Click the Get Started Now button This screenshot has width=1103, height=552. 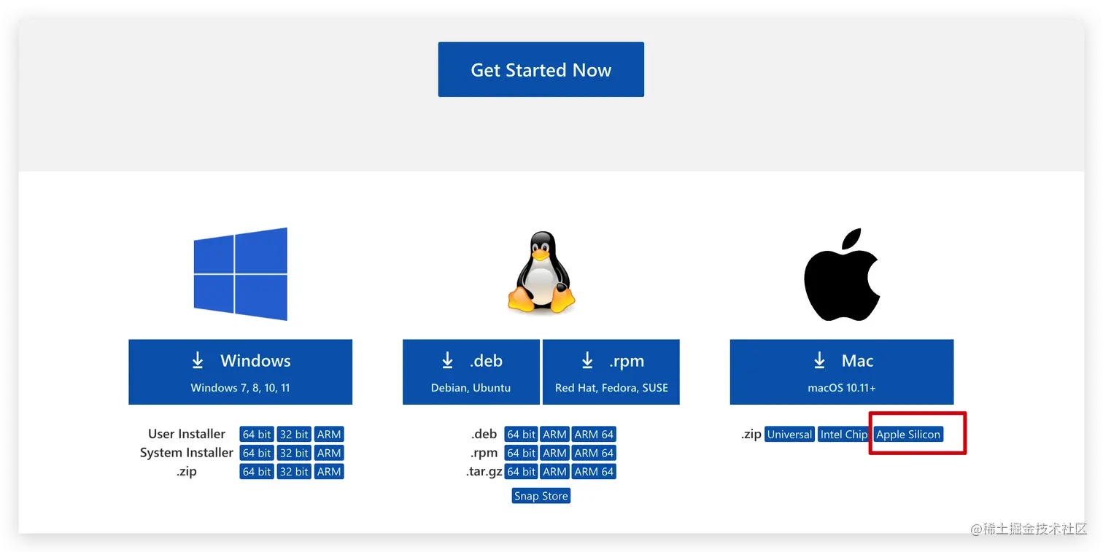(541, 69)
